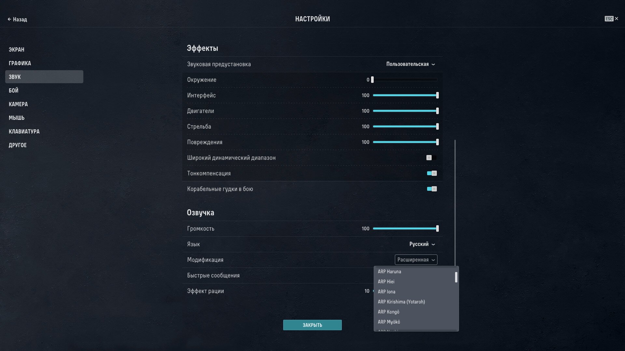This screenshot has height=351, width=625.
Task: Click the dropdown list scrollbar thumb
Action: click(x=456, y=277)
